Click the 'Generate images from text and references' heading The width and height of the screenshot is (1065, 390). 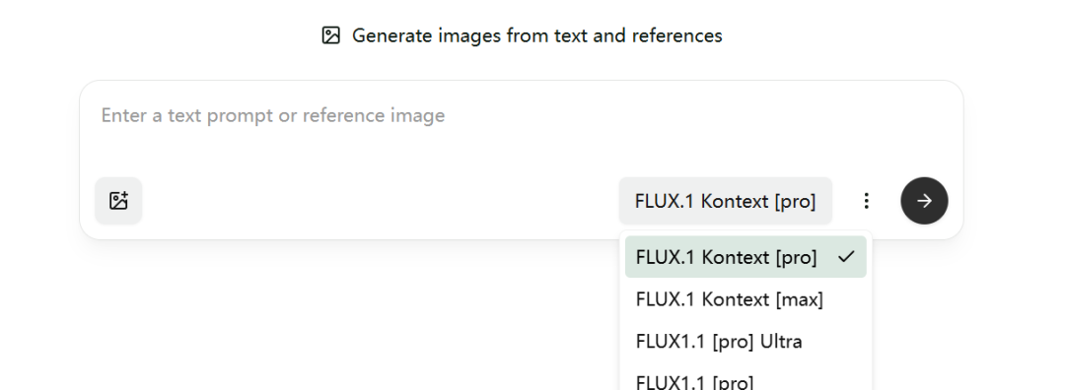pos(536,35)
